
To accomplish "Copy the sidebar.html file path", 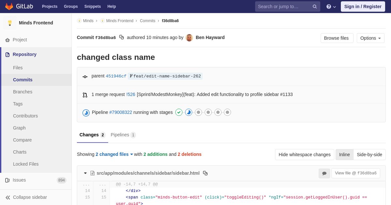I will tap(205, 173).
